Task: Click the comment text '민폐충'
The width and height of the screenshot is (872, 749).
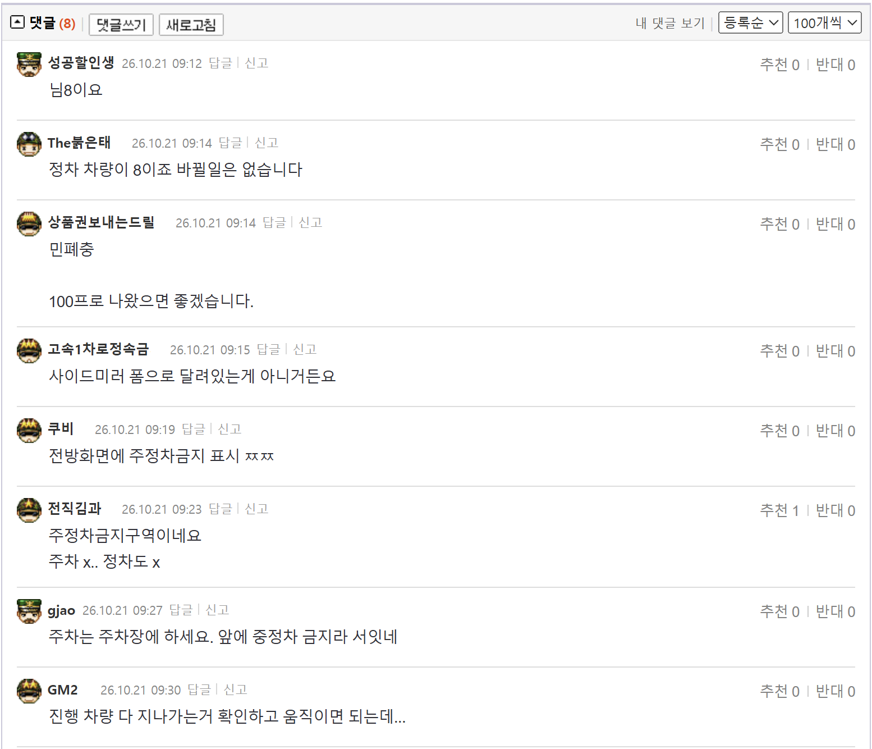Action: point(71,249)
